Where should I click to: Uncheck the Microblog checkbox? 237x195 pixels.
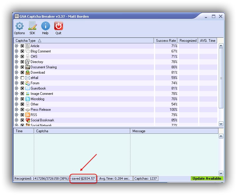tap(22, 99)
